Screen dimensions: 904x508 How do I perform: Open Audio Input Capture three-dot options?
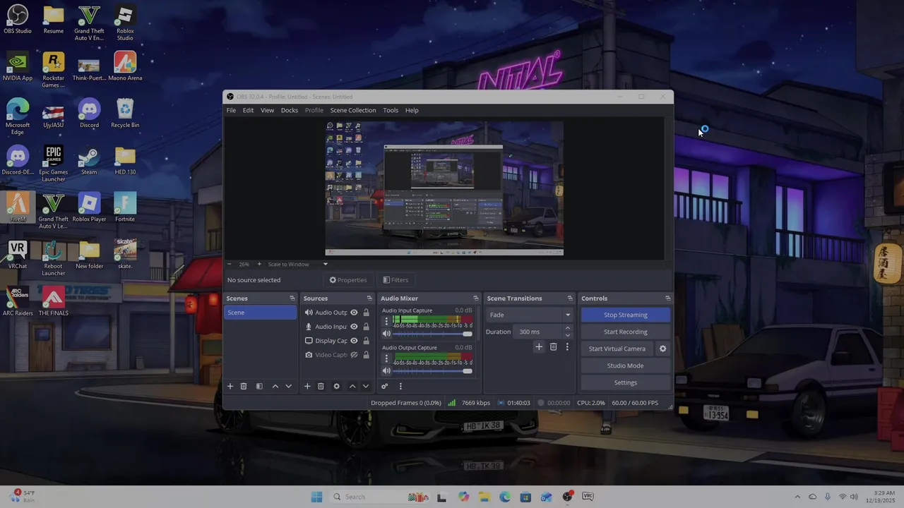[386, 321]
